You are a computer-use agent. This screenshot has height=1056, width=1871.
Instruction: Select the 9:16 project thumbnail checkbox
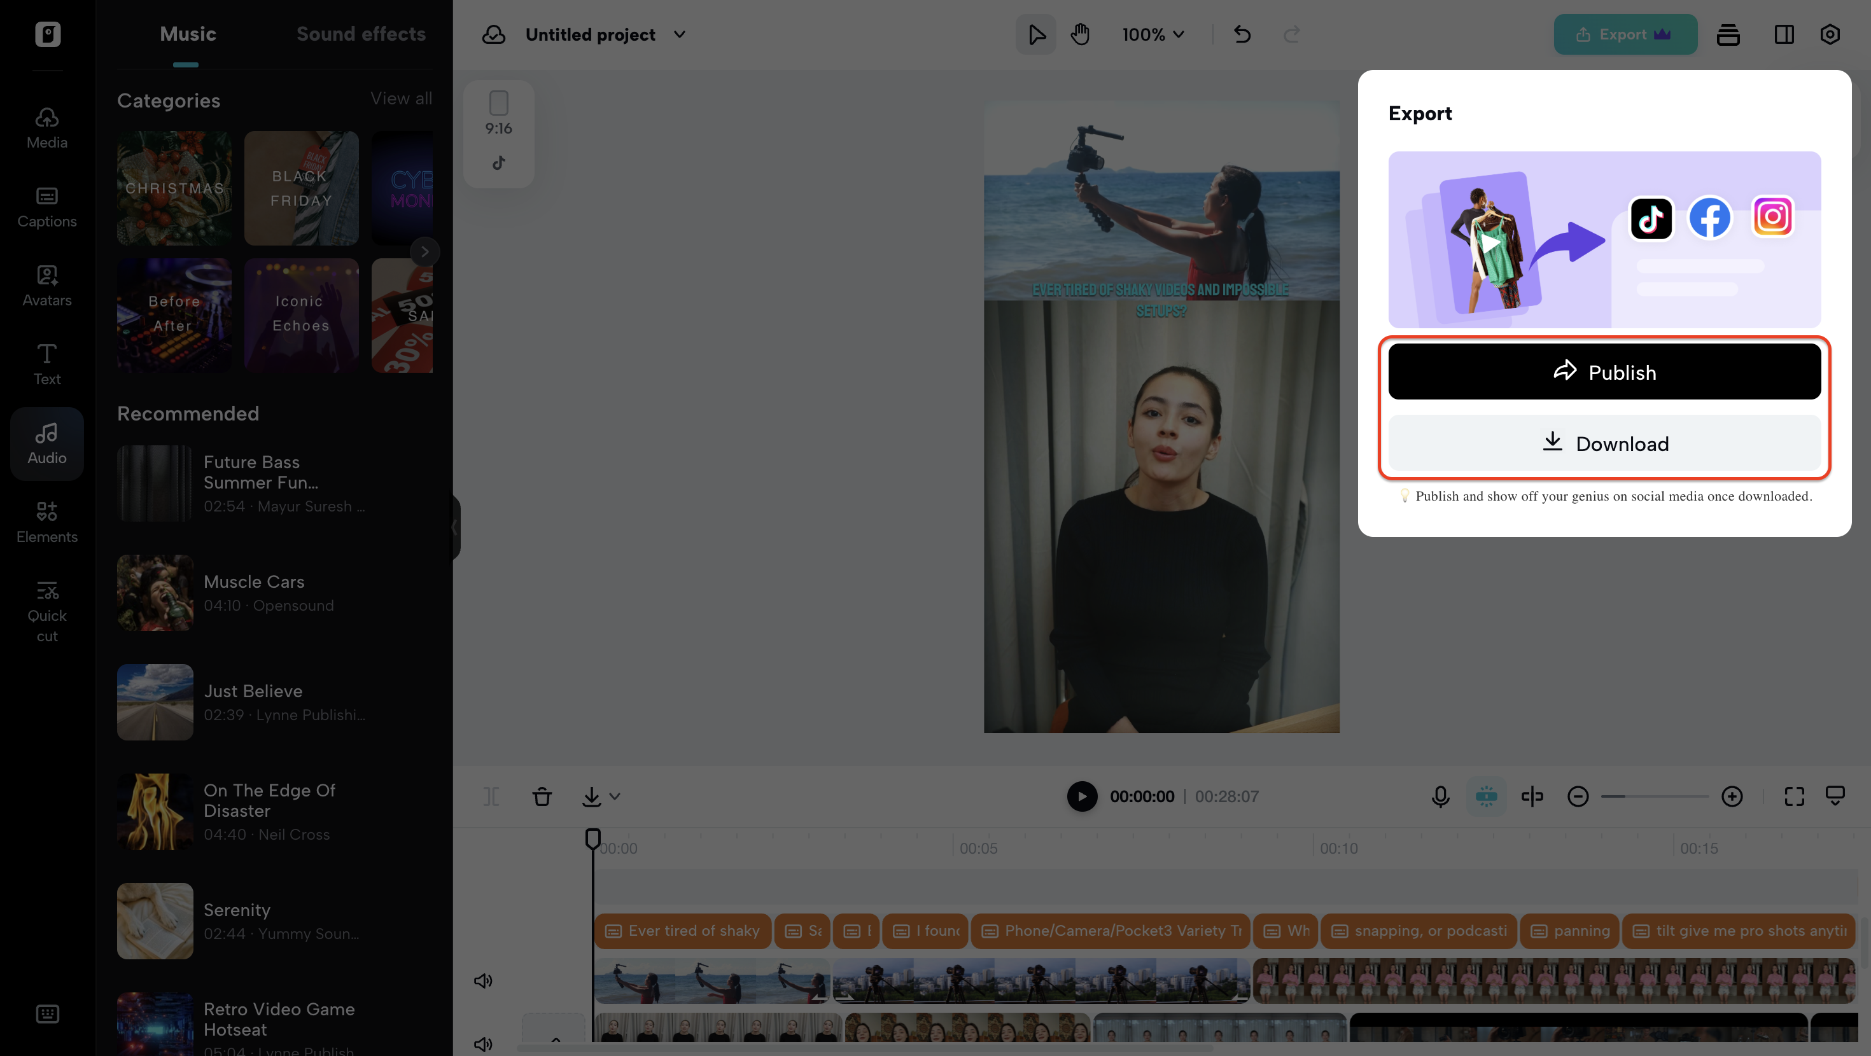click(x=498, y=101)
